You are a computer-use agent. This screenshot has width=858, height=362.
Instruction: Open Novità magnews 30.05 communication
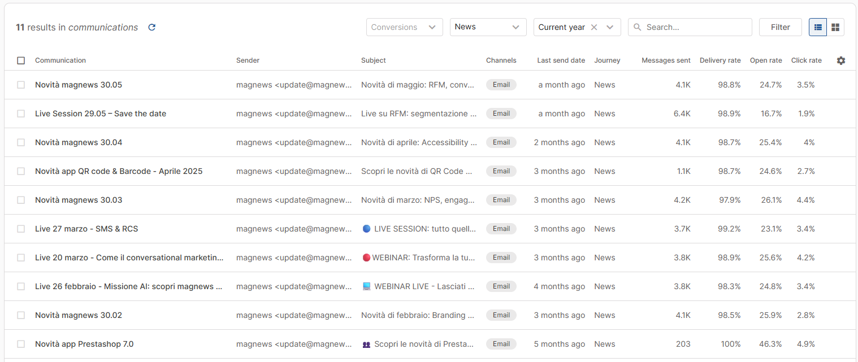[x=79, y=85]
